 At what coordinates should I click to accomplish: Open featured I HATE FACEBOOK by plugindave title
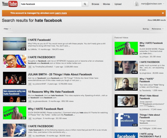tap(149, 62)
